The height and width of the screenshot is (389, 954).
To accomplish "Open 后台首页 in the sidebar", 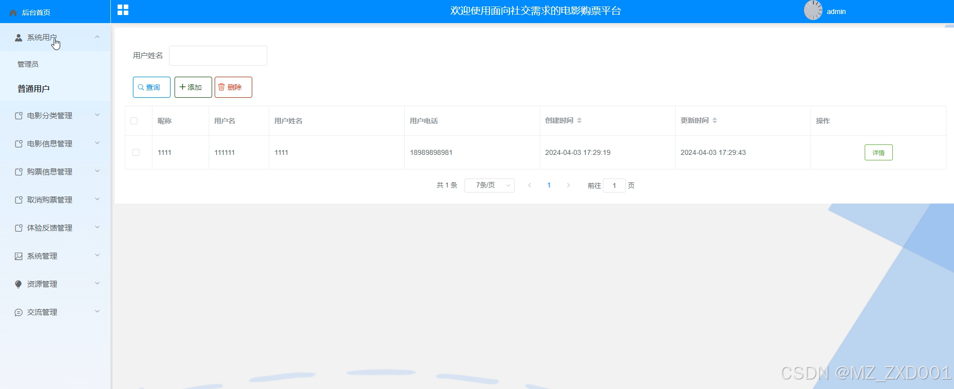I will click(36, 13).
